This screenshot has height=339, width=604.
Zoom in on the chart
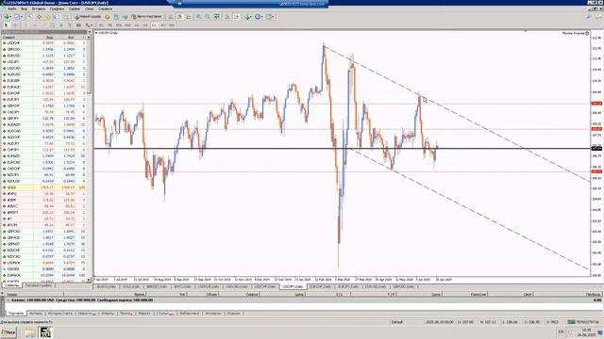coord(198,17)
